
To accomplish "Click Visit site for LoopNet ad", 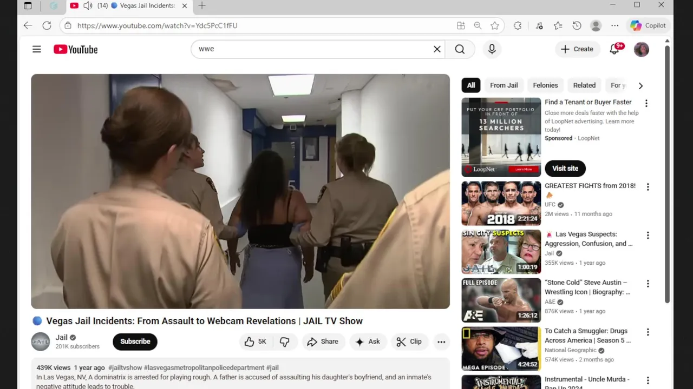I will pos(565,169).
